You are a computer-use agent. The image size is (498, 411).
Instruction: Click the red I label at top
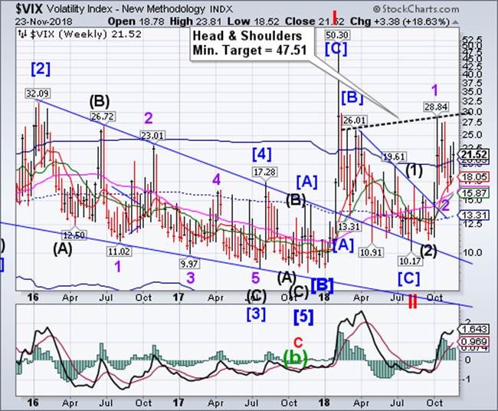point(334,18)
